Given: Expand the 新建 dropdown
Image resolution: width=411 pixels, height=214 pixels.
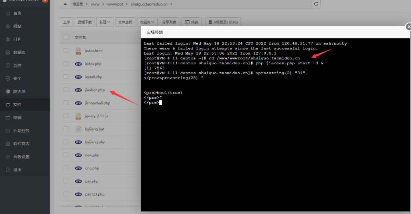Looking at the screenshot, I should [x=105, y=22].
